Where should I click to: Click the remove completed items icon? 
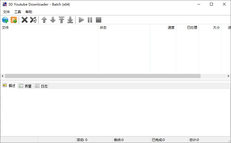pyautogui.click(x=33, y=20)
